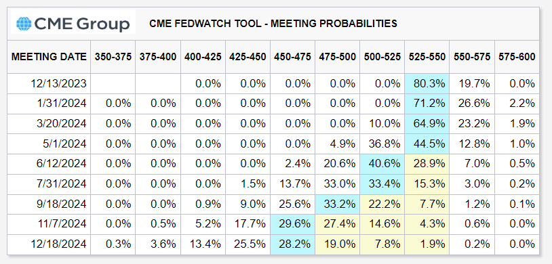
Task: Click the Meeting Probabilities title text
Action: click(x=273, y=24)
